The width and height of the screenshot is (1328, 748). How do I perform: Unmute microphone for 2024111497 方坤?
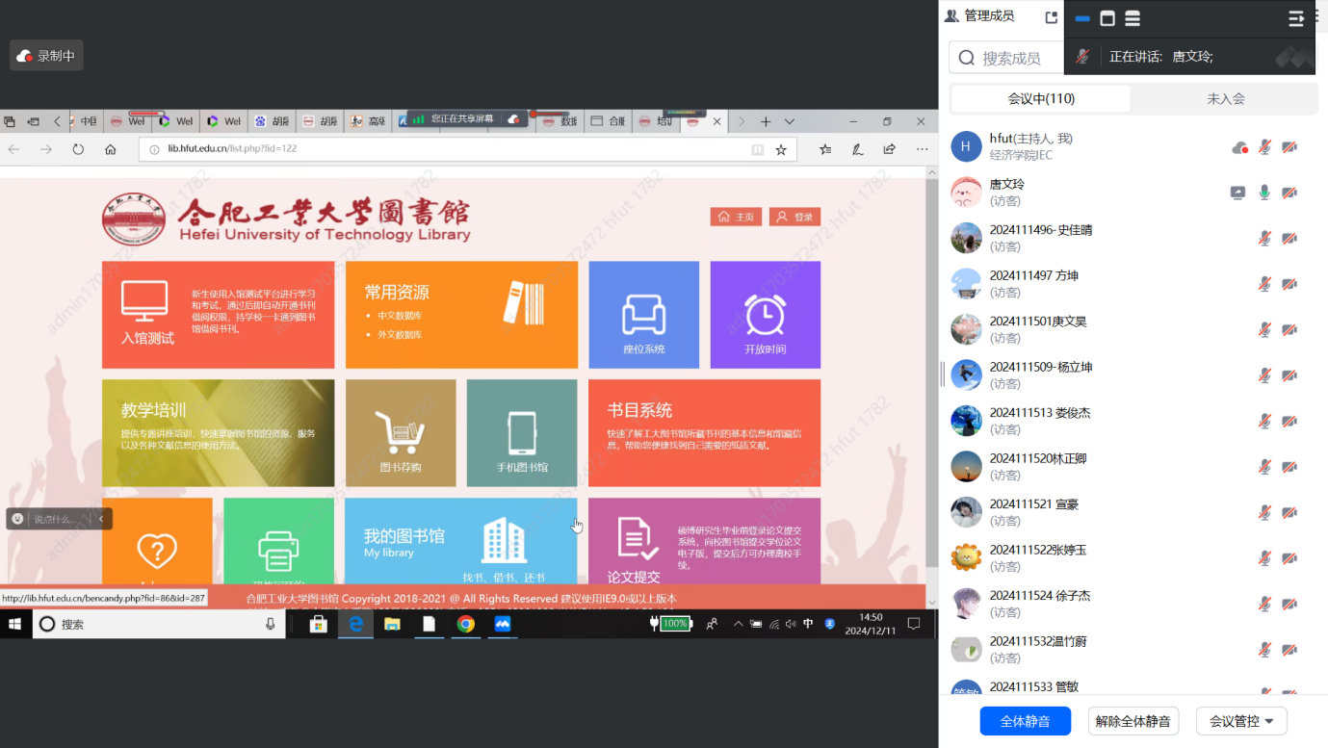[x=1264, y=284]
